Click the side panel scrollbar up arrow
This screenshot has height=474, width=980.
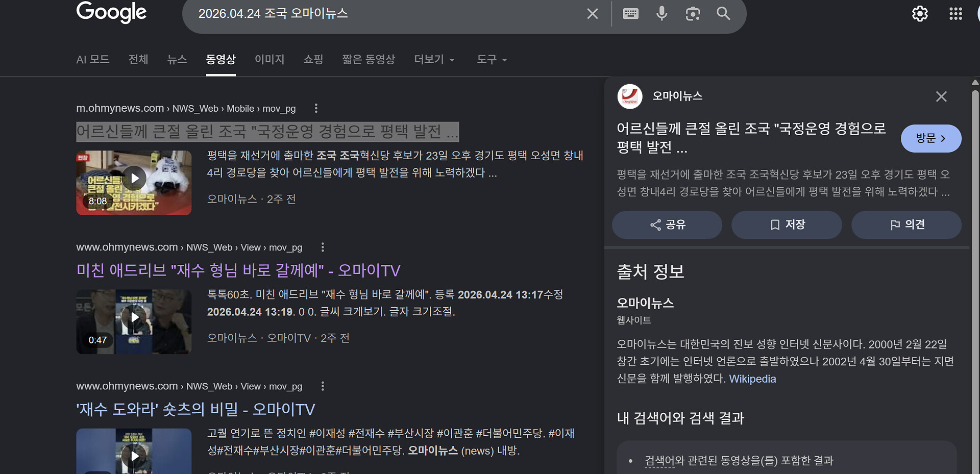click(975, 82)
